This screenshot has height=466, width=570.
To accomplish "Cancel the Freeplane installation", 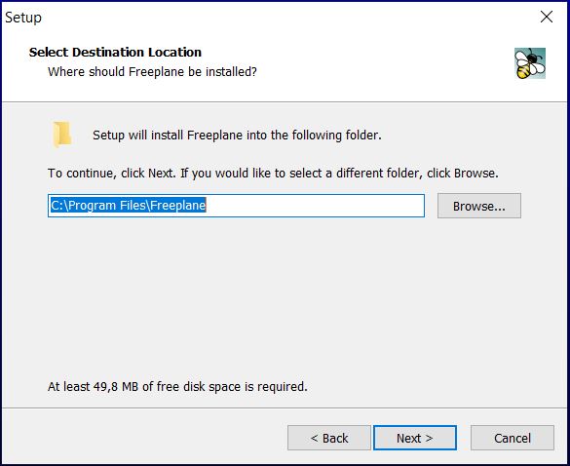I will (513, 438).
